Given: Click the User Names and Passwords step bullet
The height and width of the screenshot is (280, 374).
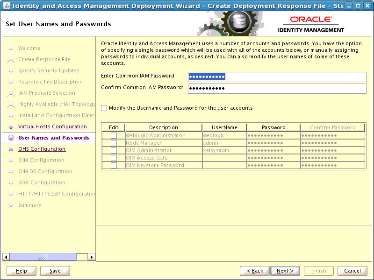Looking at the screenshot, I should click(x=11, y=138).
